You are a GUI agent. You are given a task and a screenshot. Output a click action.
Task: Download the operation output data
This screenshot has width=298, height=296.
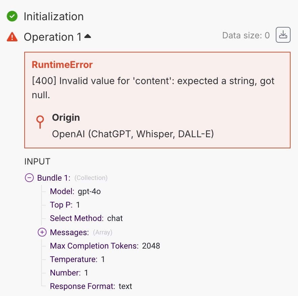point(283,35)
